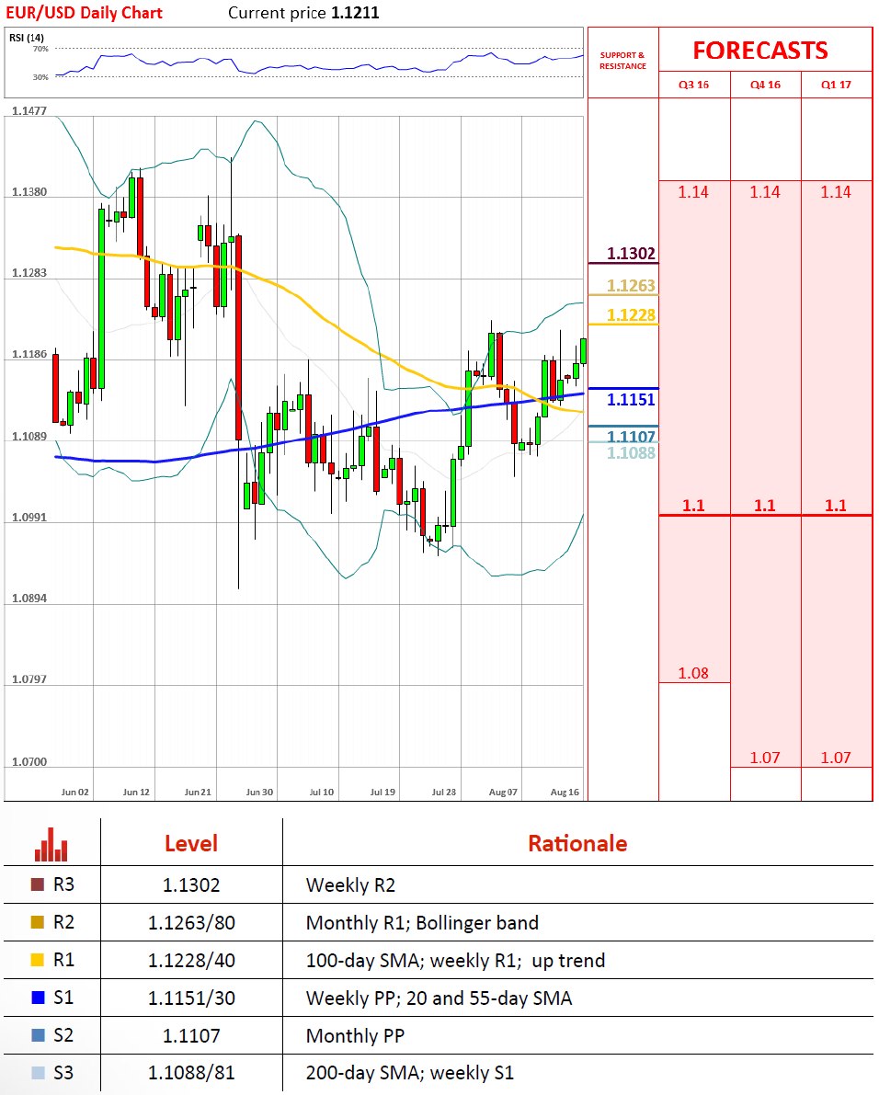The height and width of the screenshot is (1095, 879).
Task: Click the 1.0700 price axis label
Action: tap(29, 762)
